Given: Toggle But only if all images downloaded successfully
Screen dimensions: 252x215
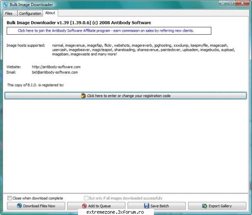Looking at the screenshot, I should pos(86,198).
